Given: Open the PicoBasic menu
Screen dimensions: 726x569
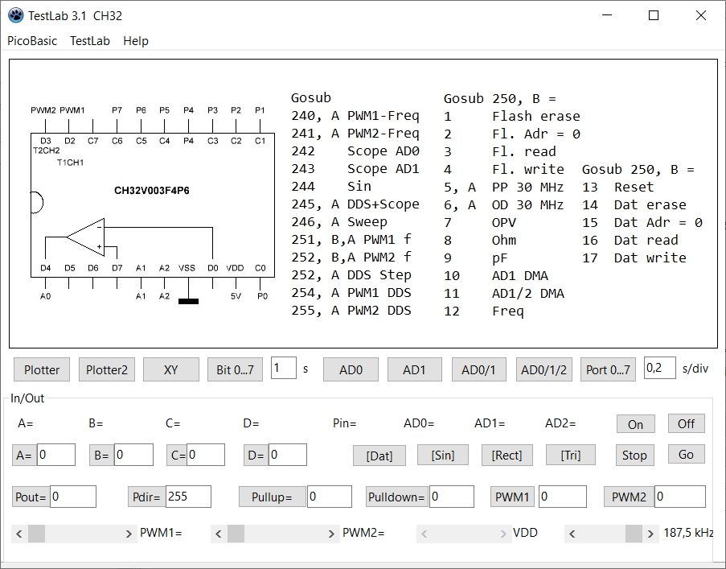Looking at the screenshot, I should (x=32, y=41).
